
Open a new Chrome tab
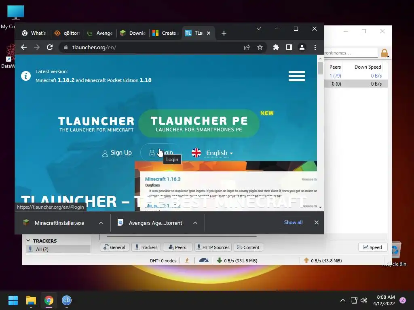click(224, 33)
